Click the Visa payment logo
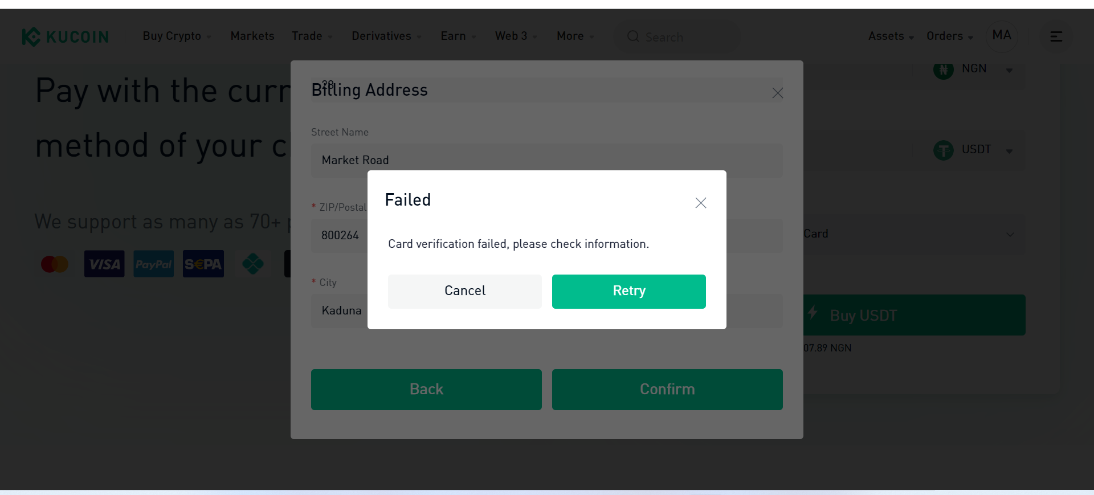Screen dimensions: 1094x495 (104, 264)
